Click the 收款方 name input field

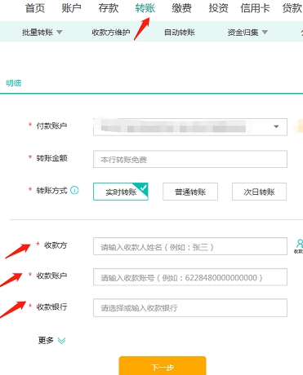[x=190, y=246]
